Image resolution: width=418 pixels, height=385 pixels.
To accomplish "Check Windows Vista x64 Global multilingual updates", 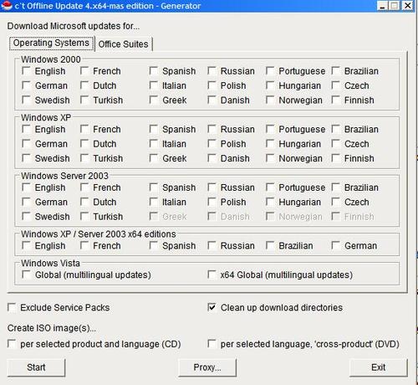I will pyautogui.click(x=212, y=275).
